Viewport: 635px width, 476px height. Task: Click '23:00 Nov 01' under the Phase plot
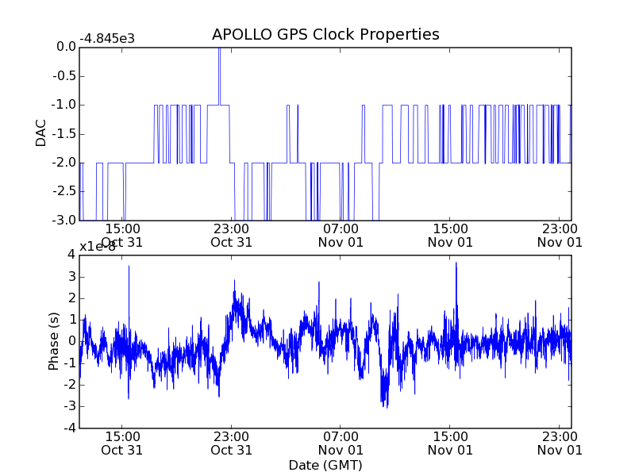(x=560, y=443)
